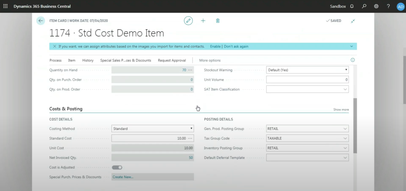Toggle the Cost is Adjusted switch
This screenshot has width=406, height=191.
(117, 167)
